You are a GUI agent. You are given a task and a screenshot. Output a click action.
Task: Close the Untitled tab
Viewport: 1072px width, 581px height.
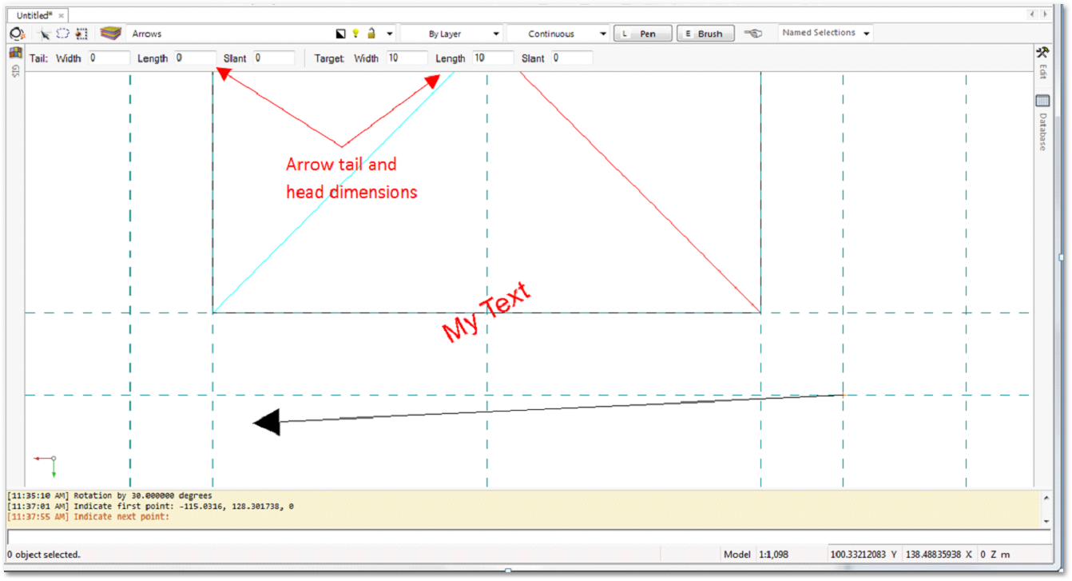click(61, 15)
